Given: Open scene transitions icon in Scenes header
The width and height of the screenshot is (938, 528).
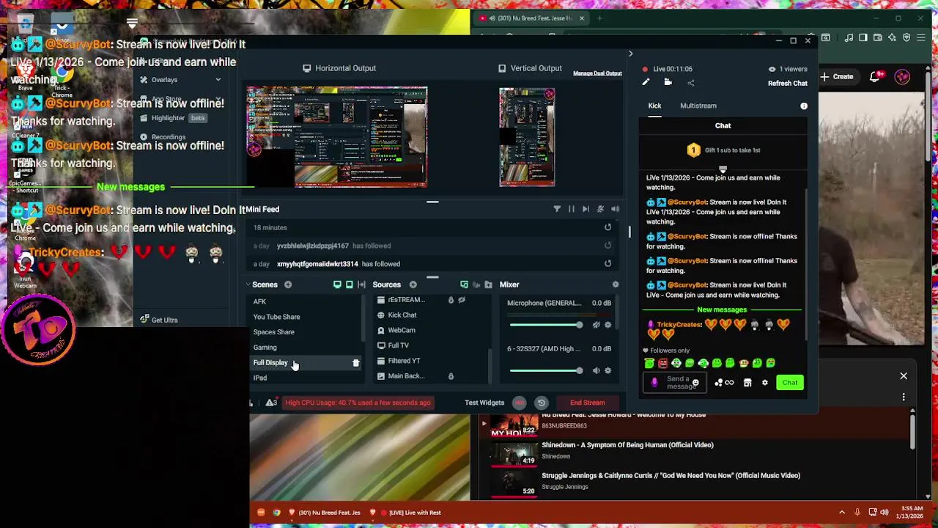Looking at the screenshot, I should pyautogui.click(x=361, y=285).
